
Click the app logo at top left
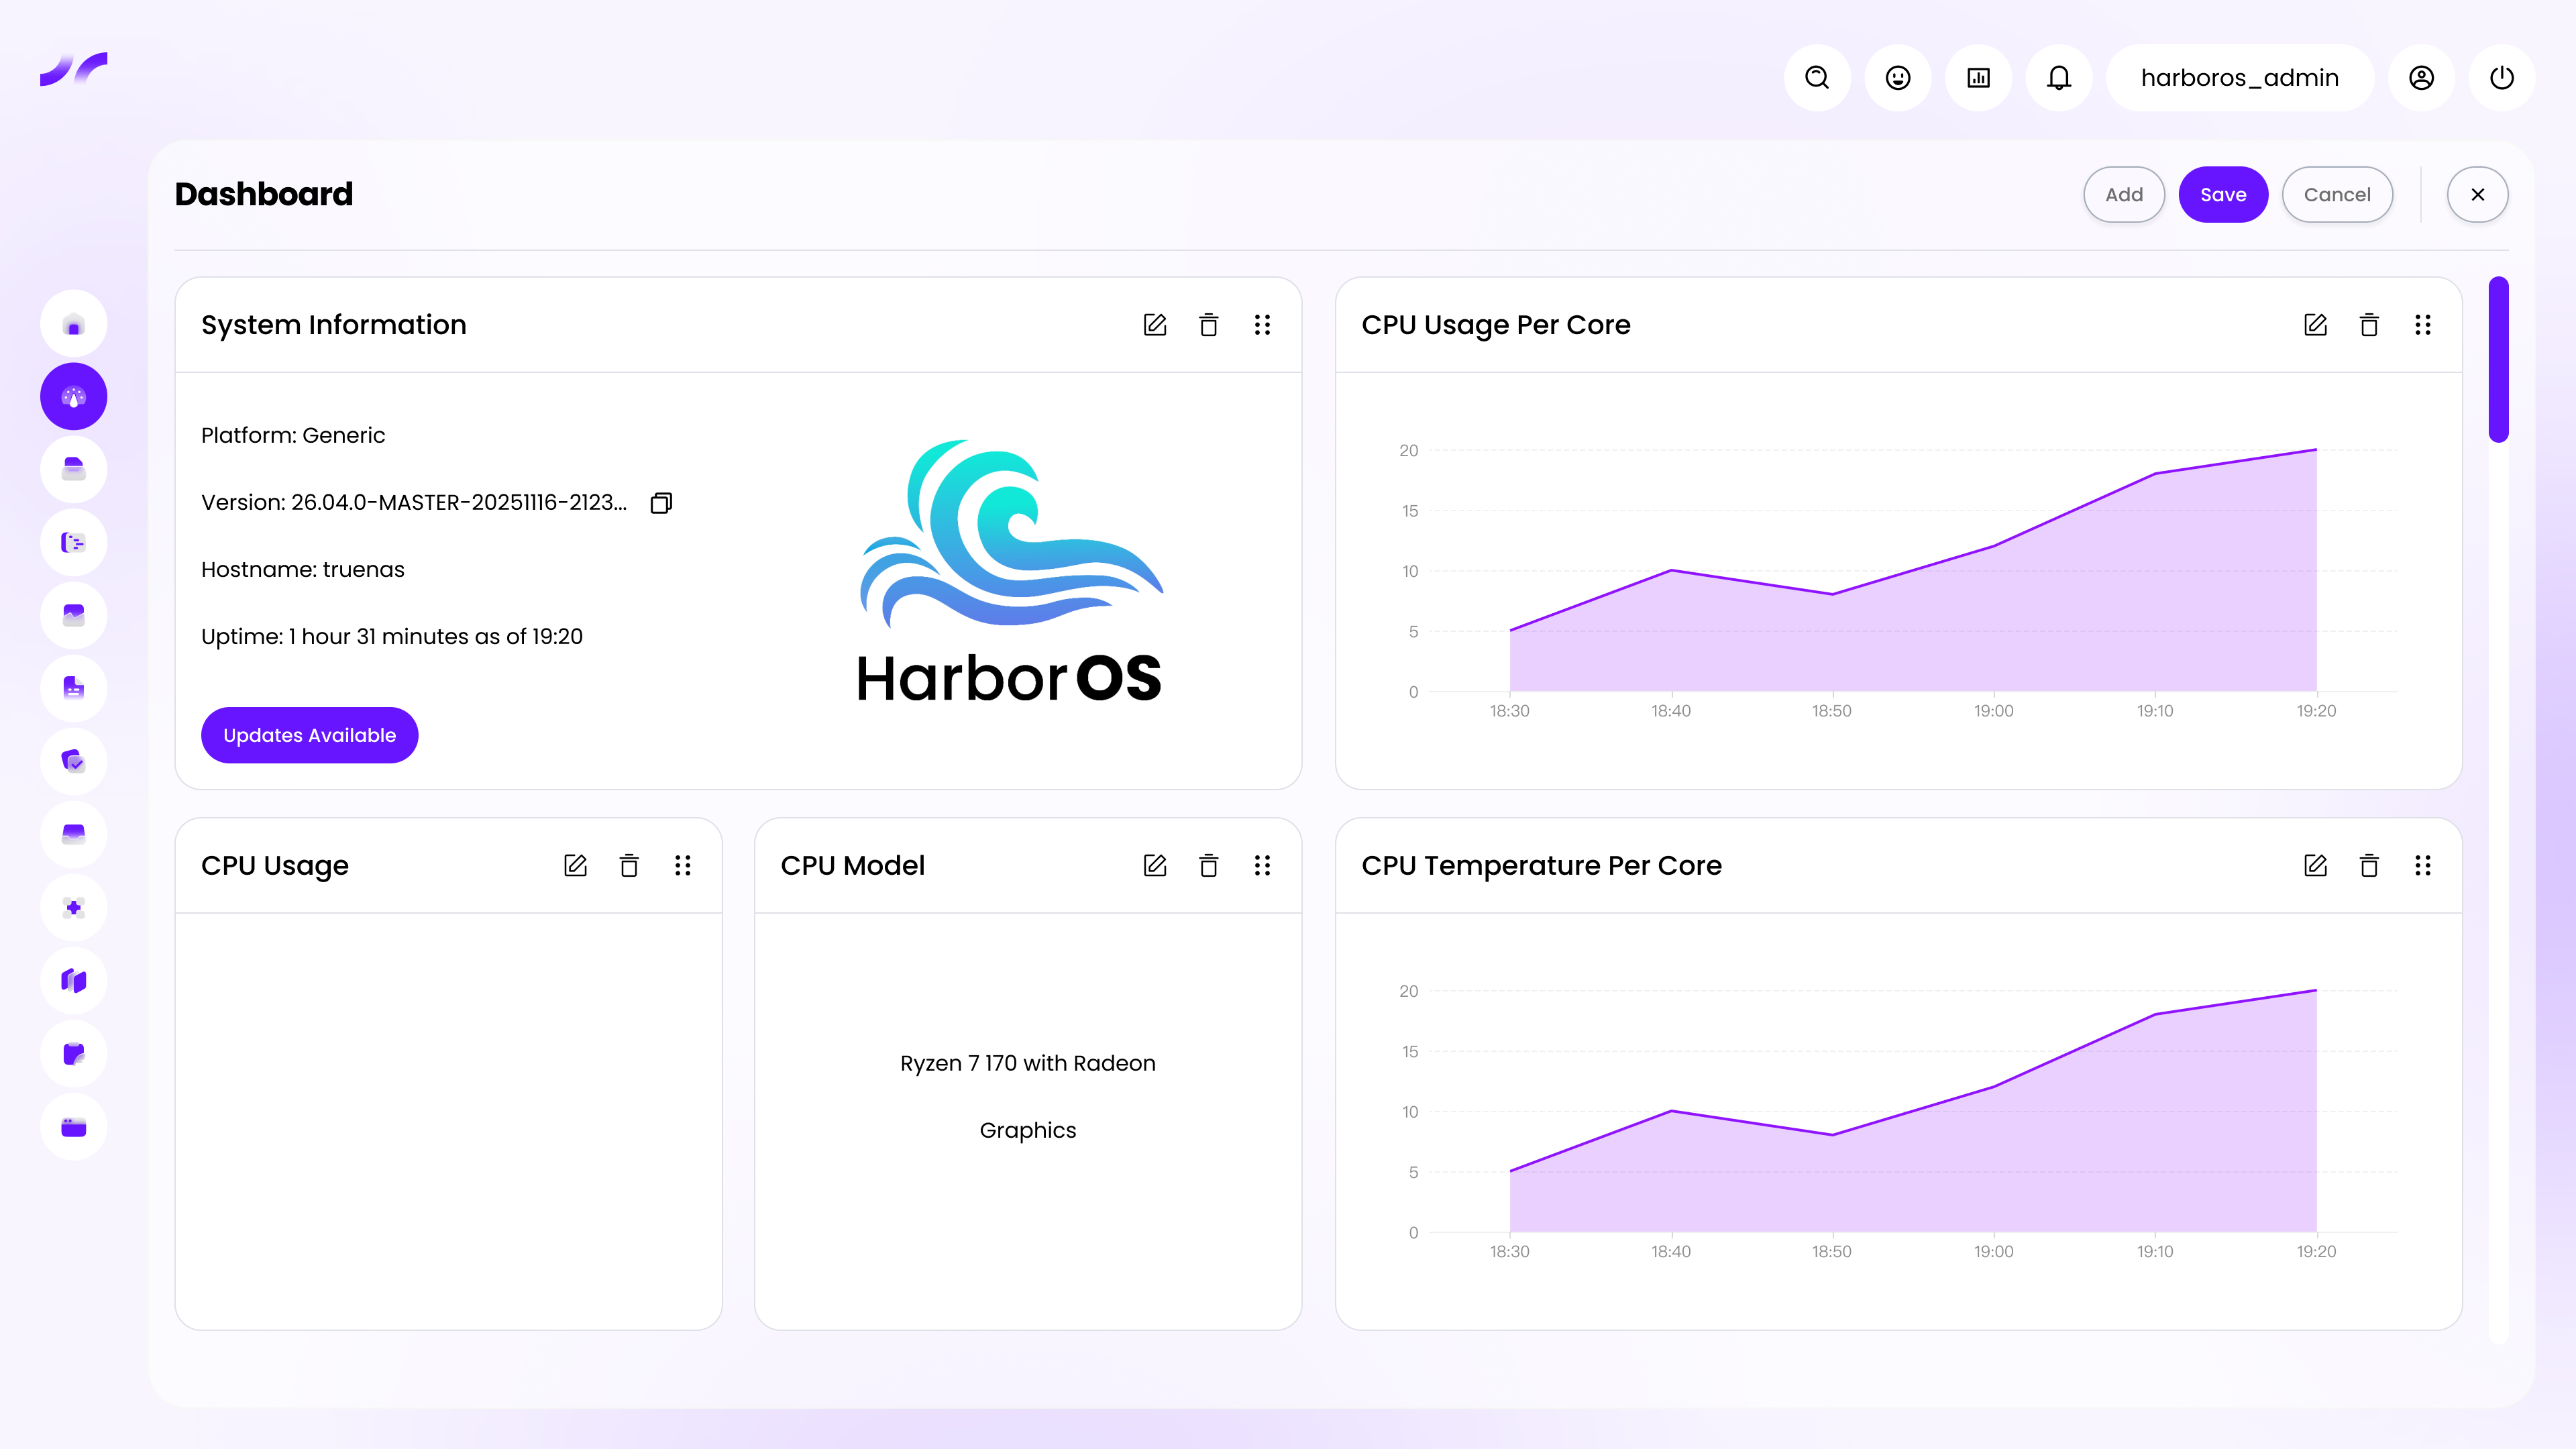coord(73,69)
